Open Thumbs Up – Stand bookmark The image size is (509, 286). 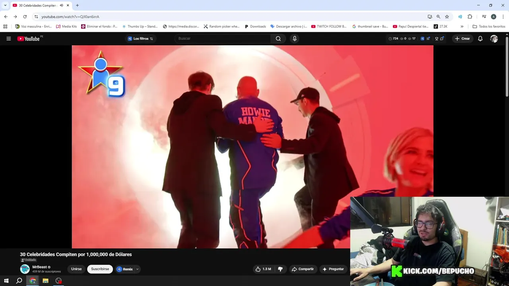(140, 27)
